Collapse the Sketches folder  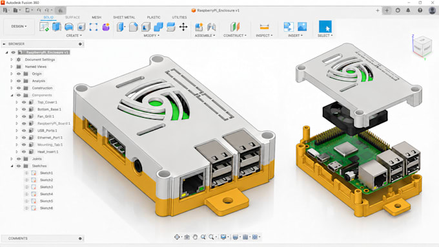click(12, 166)
